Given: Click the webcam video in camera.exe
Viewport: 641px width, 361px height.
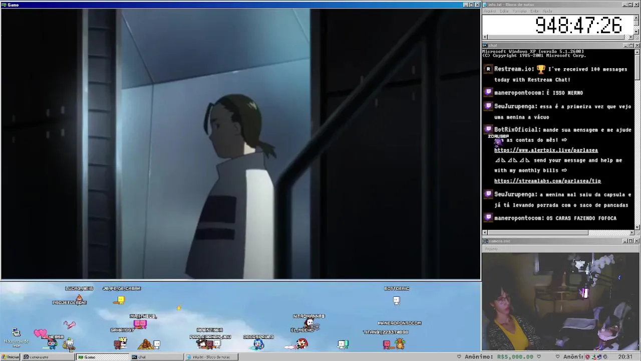Looking at the screenshot, I should pyautogui.click(x=561, y=301).
